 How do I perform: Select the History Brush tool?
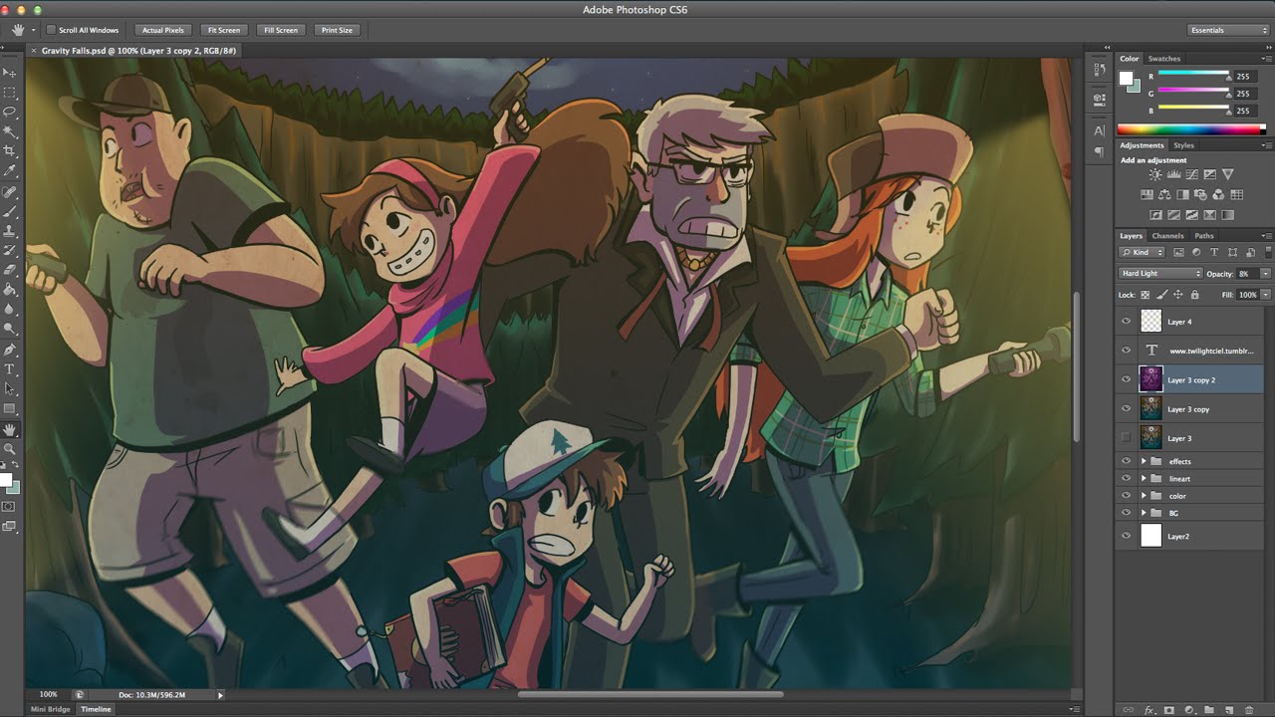pos(10,250)
